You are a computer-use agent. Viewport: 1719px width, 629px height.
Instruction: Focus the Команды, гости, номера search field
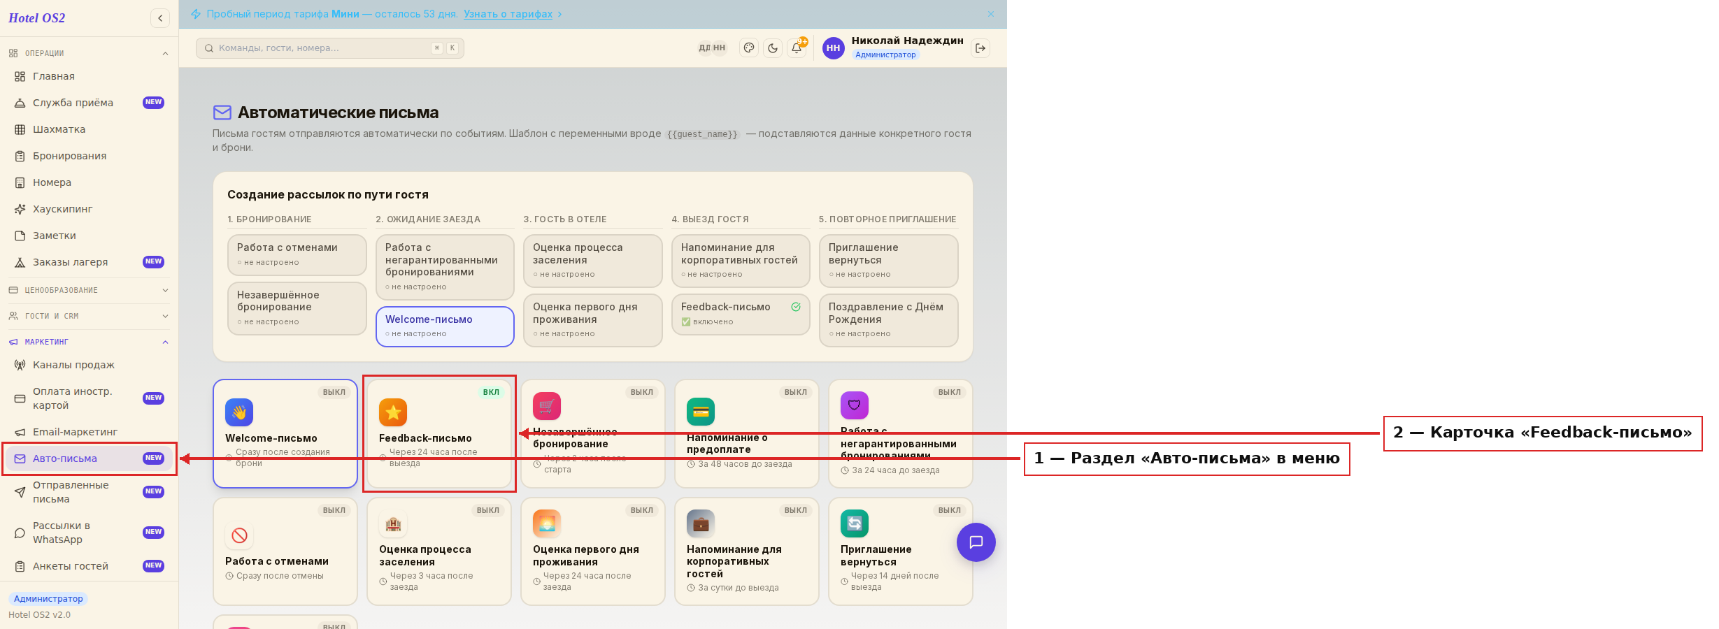[x=330, y=48]
